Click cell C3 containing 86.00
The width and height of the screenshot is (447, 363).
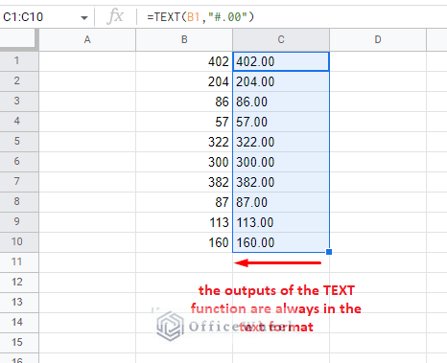(x=281, y=102)
